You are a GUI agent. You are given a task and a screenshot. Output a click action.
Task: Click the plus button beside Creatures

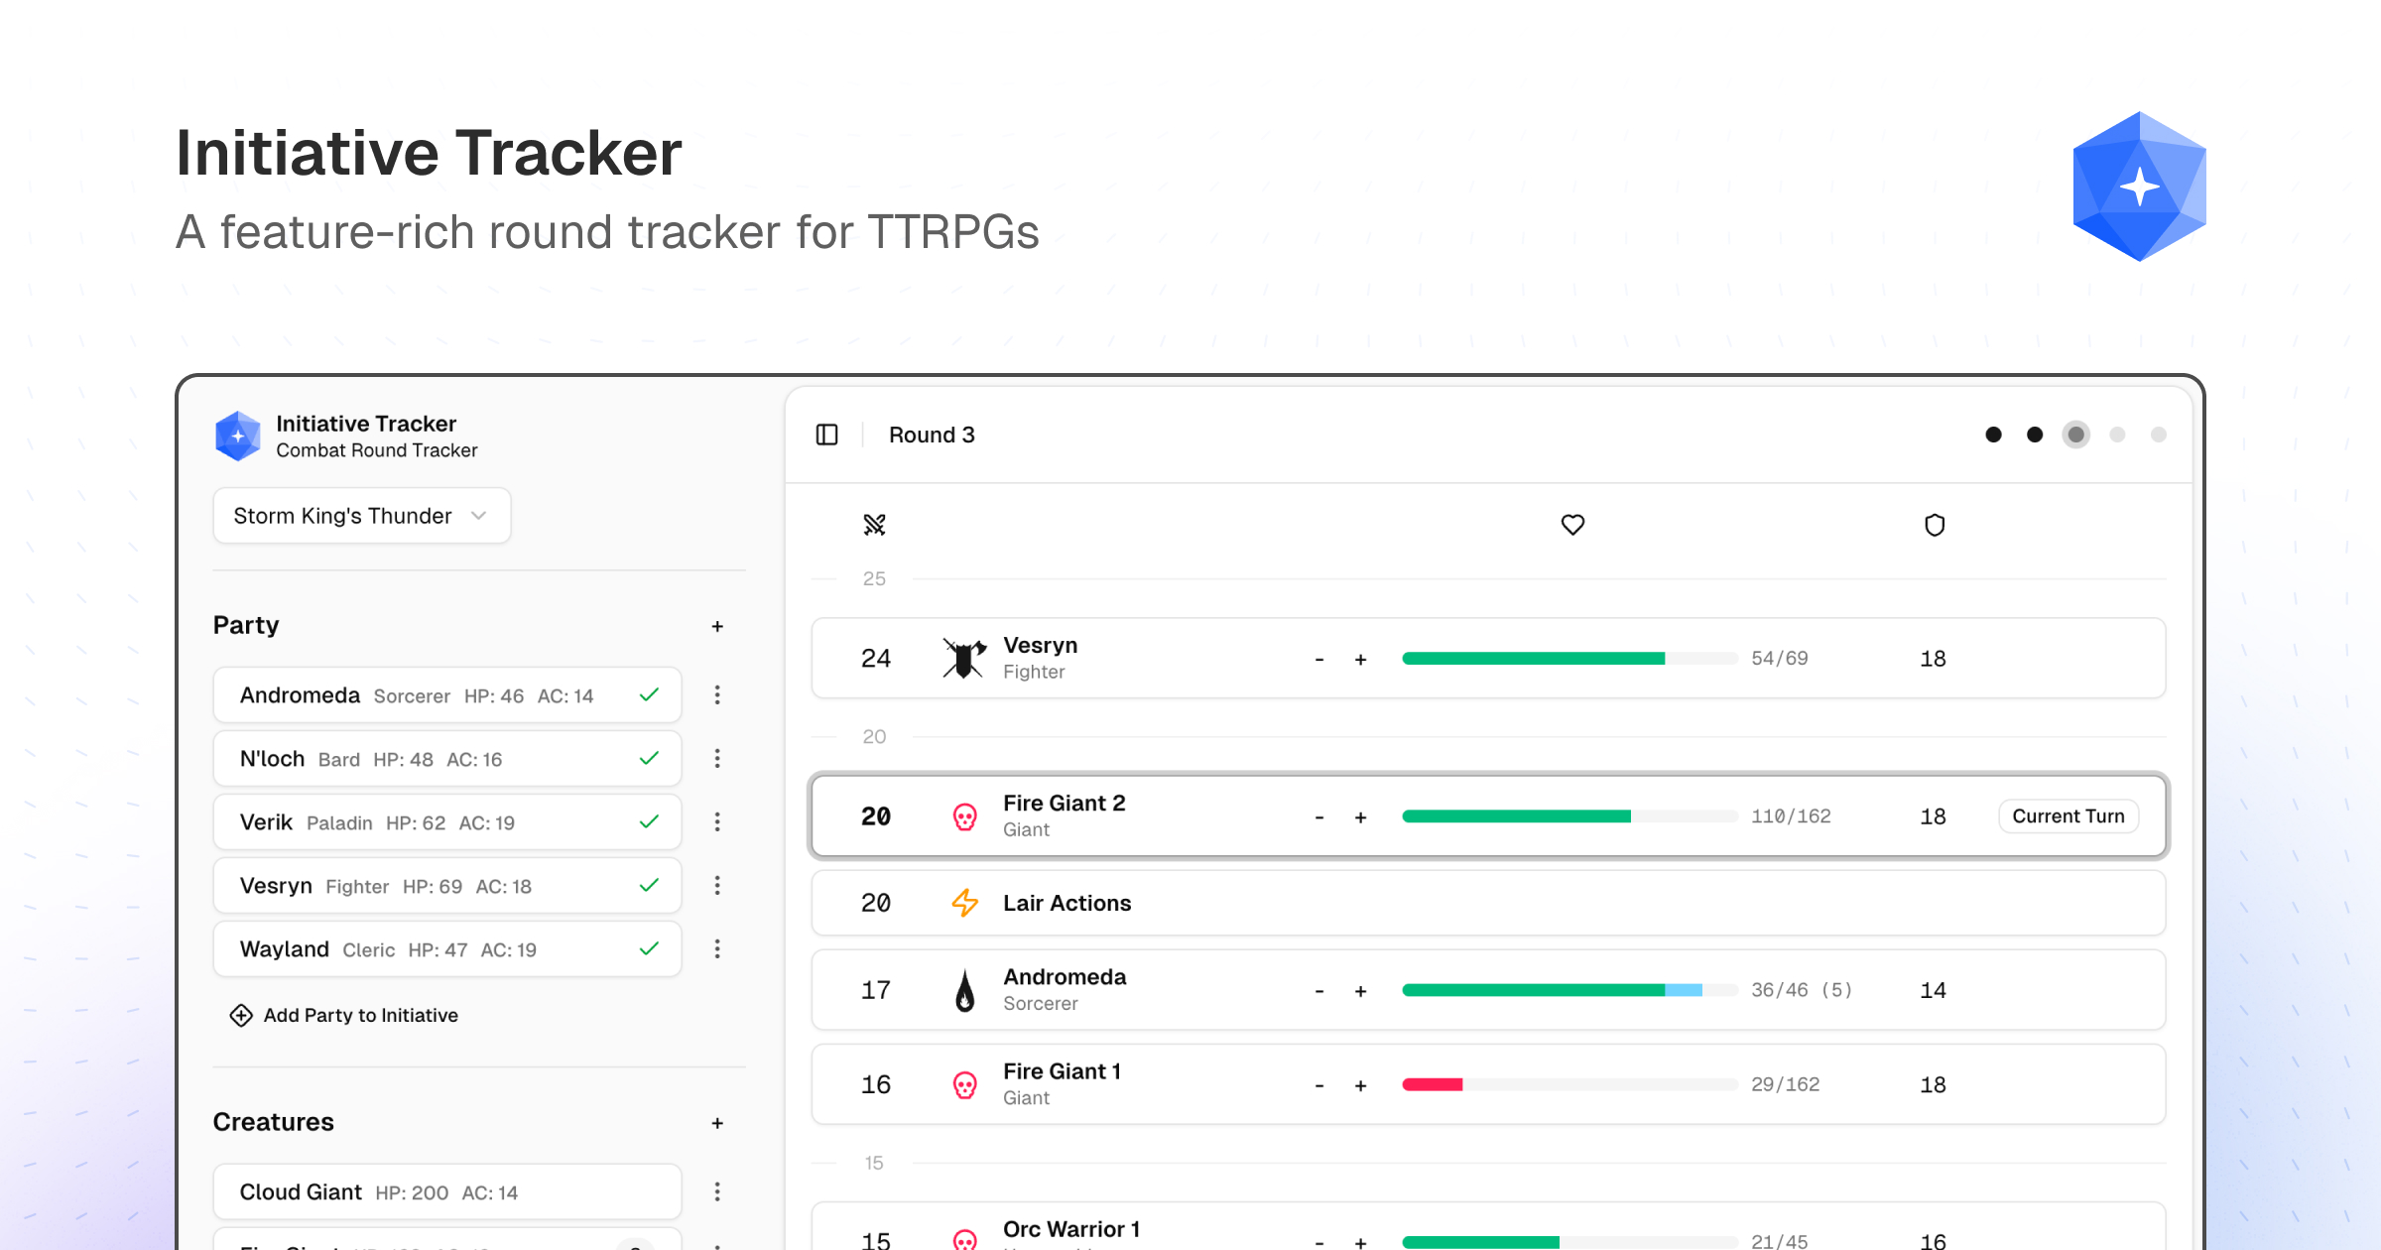pyautogui.click(x=716, y=1122)
